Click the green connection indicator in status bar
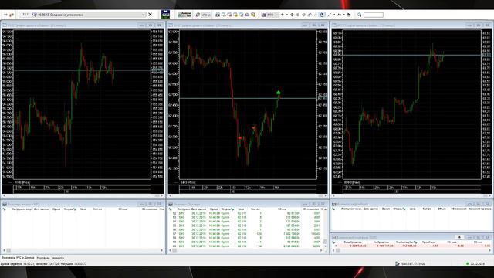This screenshot has width=494, height=278. (468, 263)
